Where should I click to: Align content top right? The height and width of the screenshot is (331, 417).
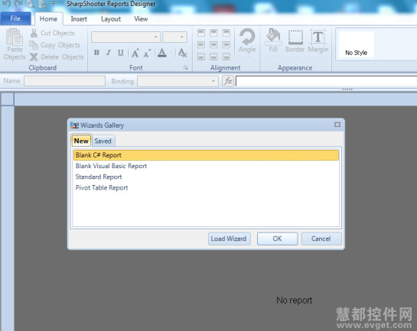point(226,33)
